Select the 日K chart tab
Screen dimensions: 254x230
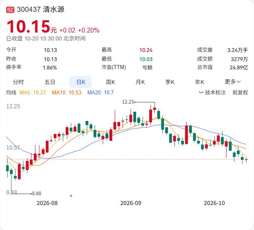(80, 82)
